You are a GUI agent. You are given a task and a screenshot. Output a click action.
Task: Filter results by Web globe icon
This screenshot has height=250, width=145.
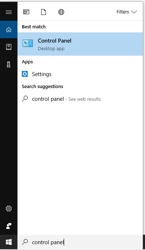pyautogui.click(x=61, y=12)
